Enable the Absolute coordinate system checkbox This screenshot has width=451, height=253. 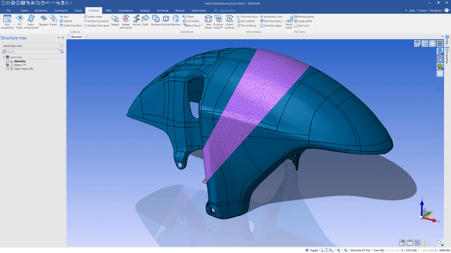7,61
